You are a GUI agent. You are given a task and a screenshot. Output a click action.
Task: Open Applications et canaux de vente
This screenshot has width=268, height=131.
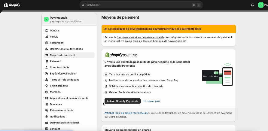click(69, 98)
